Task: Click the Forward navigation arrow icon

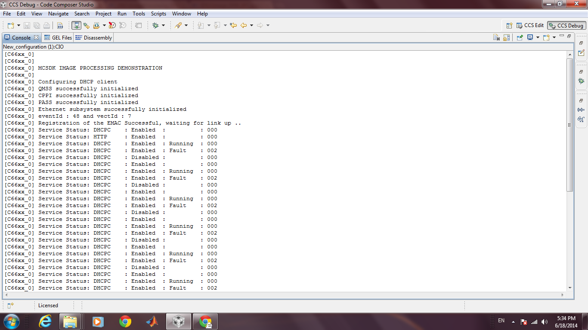Action: 260,25
